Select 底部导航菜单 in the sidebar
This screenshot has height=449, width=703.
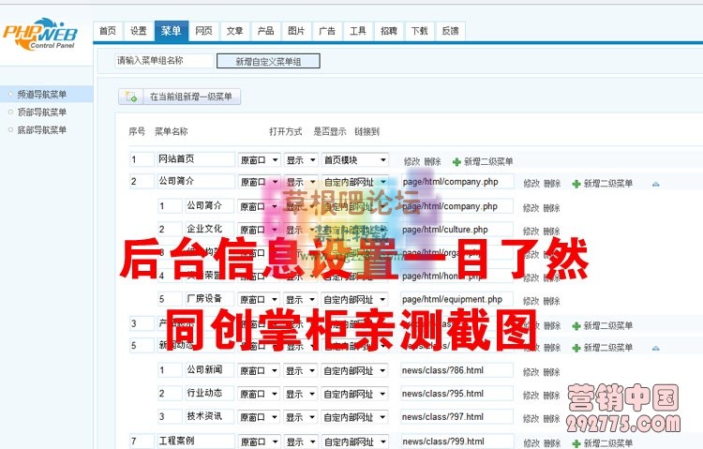click(41, 130)
